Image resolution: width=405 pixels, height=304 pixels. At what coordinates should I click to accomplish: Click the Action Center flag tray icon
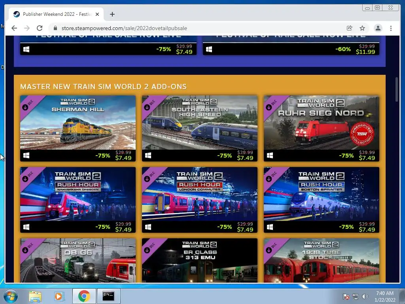click(346, 296)
